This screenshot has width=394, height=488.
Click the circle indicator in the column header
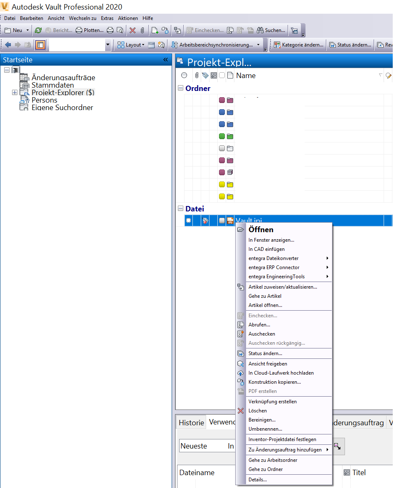pyautogui.click(x=185, y=75)
